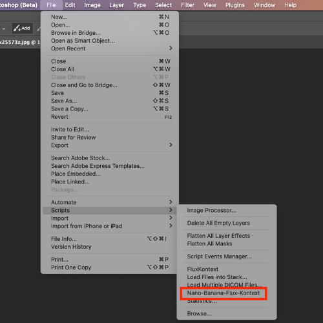The image size is (323, 323).
Task: Run Delete All Empty Layers script
Action: click(x=227, y=223)
